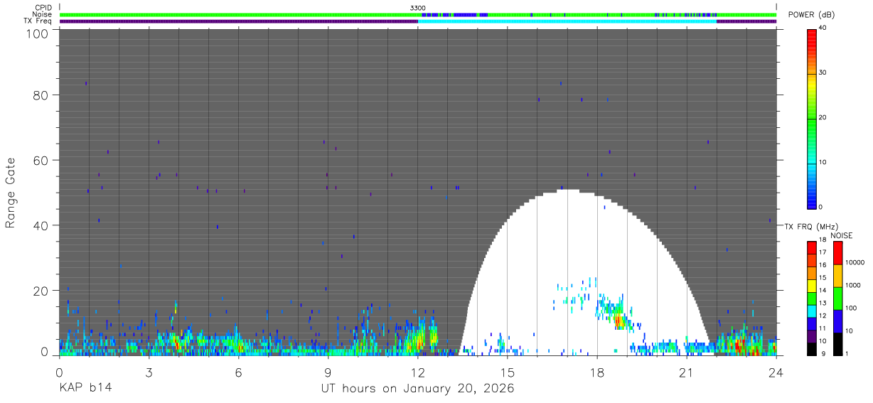The height and width of the screenshot is (403, 873).
Task: Click the 60 tick on the Range Gate axis
Action: coord(41,161)
